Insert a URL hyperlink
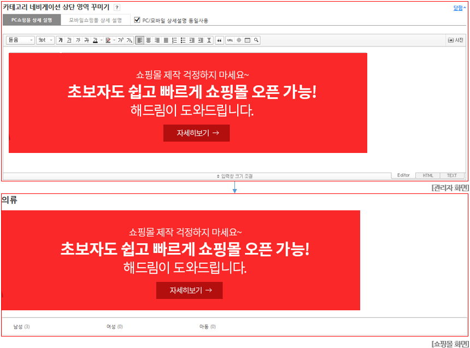The image size is (470, 348). coord(230,40)
